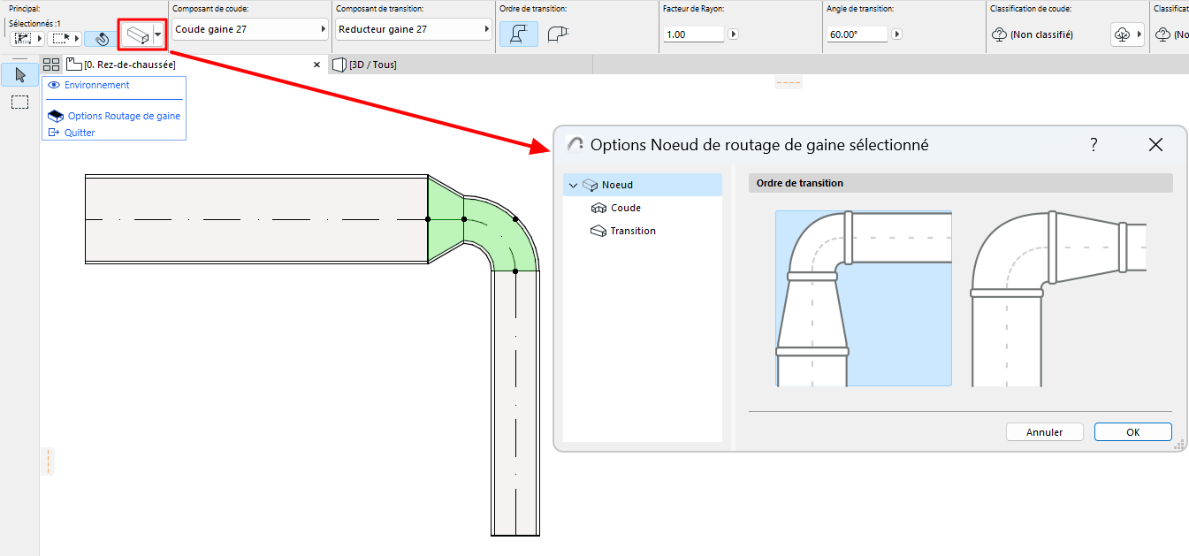Open the Composant de coude dropdown
The image size is (1189, 556).
tap(250, 29)
